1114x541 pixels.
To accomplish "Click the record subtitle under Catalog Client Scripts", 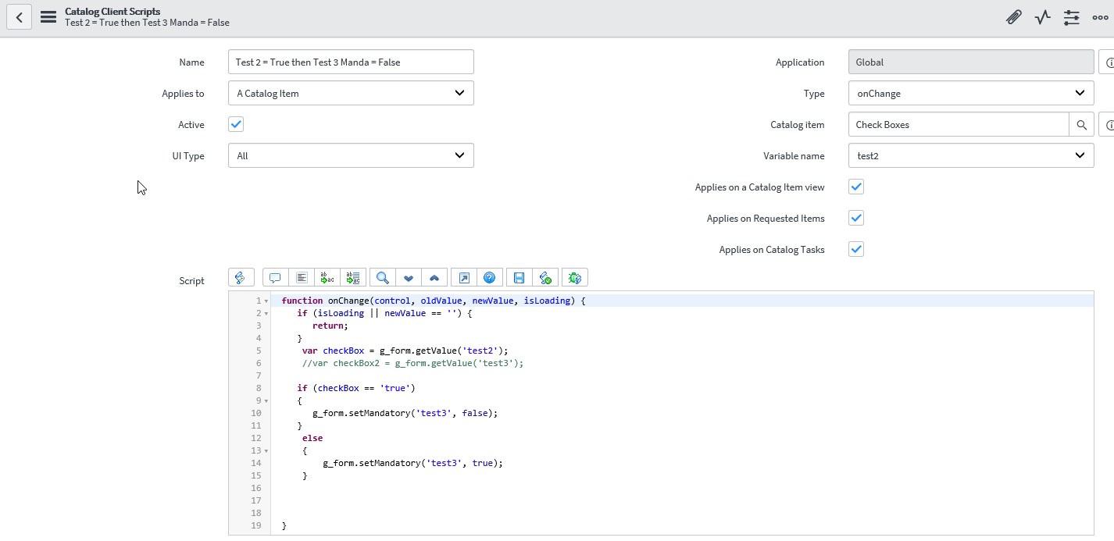I will click(147, 23).
